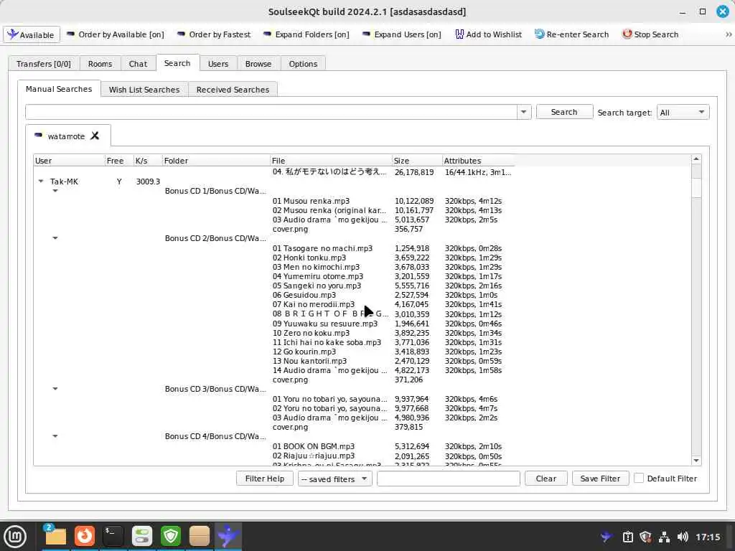
Task: Open the saved filters dropdown
Action: [x=334, y=479]
